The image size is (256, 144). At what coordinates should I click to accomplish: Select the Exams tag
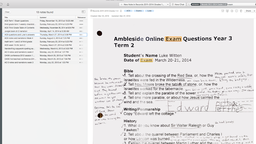(x=139, y=11)
